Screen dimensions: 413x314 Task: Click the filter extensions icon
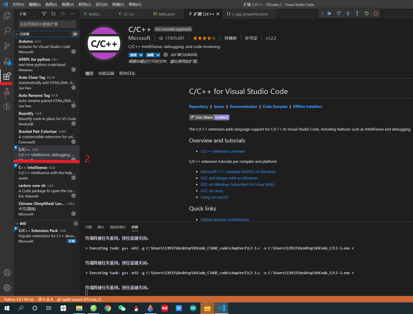tap(44, 14)
